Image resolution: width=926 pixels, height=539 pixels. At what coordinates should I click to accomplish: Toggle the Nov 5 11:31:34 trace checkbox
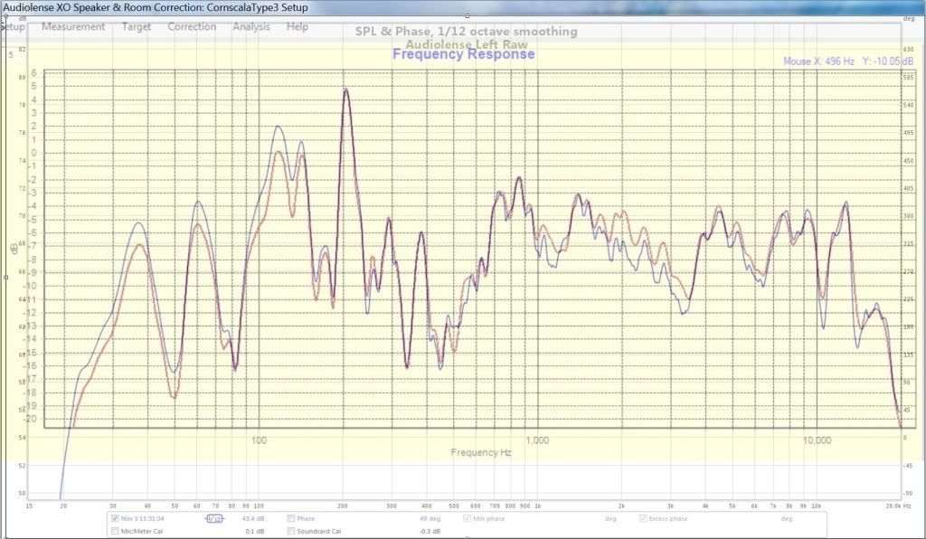(114, 519)
